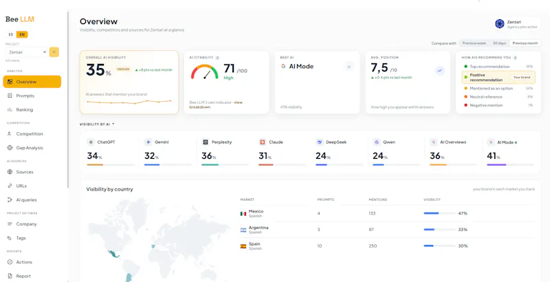
Task: Click the star icon in Best AI card
Action: (x=349, y=66)
